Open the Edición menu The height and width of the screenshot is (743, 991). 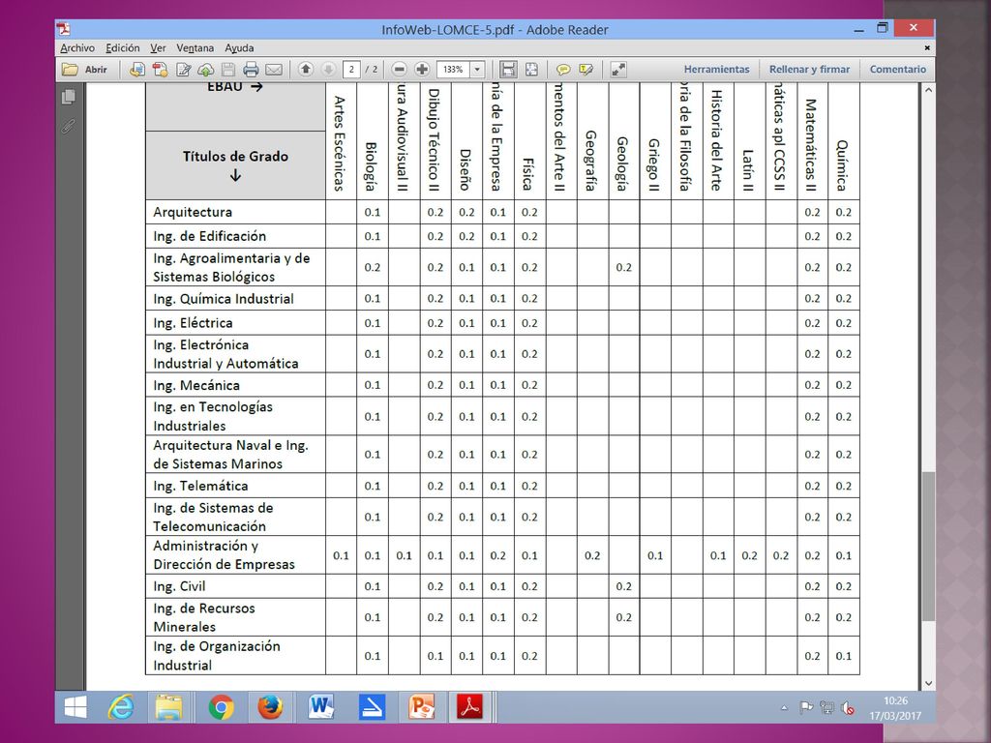coord(123,48)
